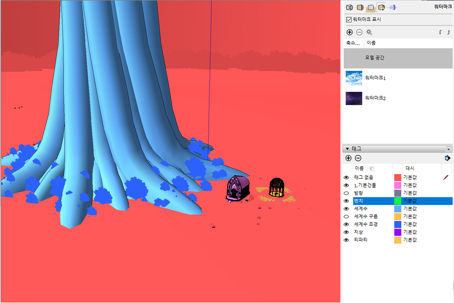Open the watermark settings gear icon
Viewport: 454px width, 303px height.
pos(369,32)
